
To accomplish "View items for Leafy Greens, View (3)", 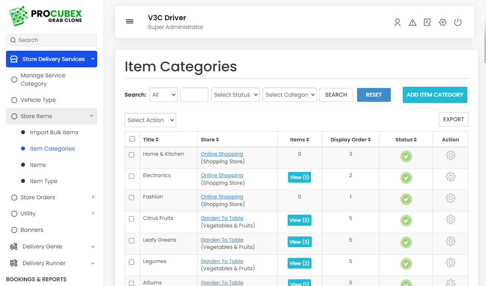I will coord(300,242).
